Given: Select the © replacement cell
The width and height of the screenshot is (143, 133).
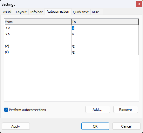Looking at the screenshot, I should pos(105,46).
